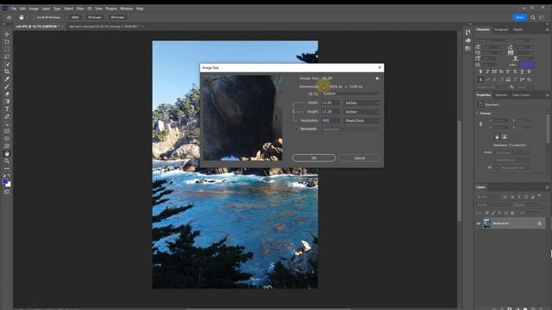Toggle Scroll All Windows checkbox
The height and width of the screenshot is (310, 552).
pos(35,17)
